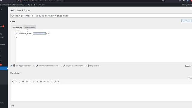Image resolution: width=192 pixels, height=108 pixels.
Task: Toggle underline in description editor
Action: (20, 82)
